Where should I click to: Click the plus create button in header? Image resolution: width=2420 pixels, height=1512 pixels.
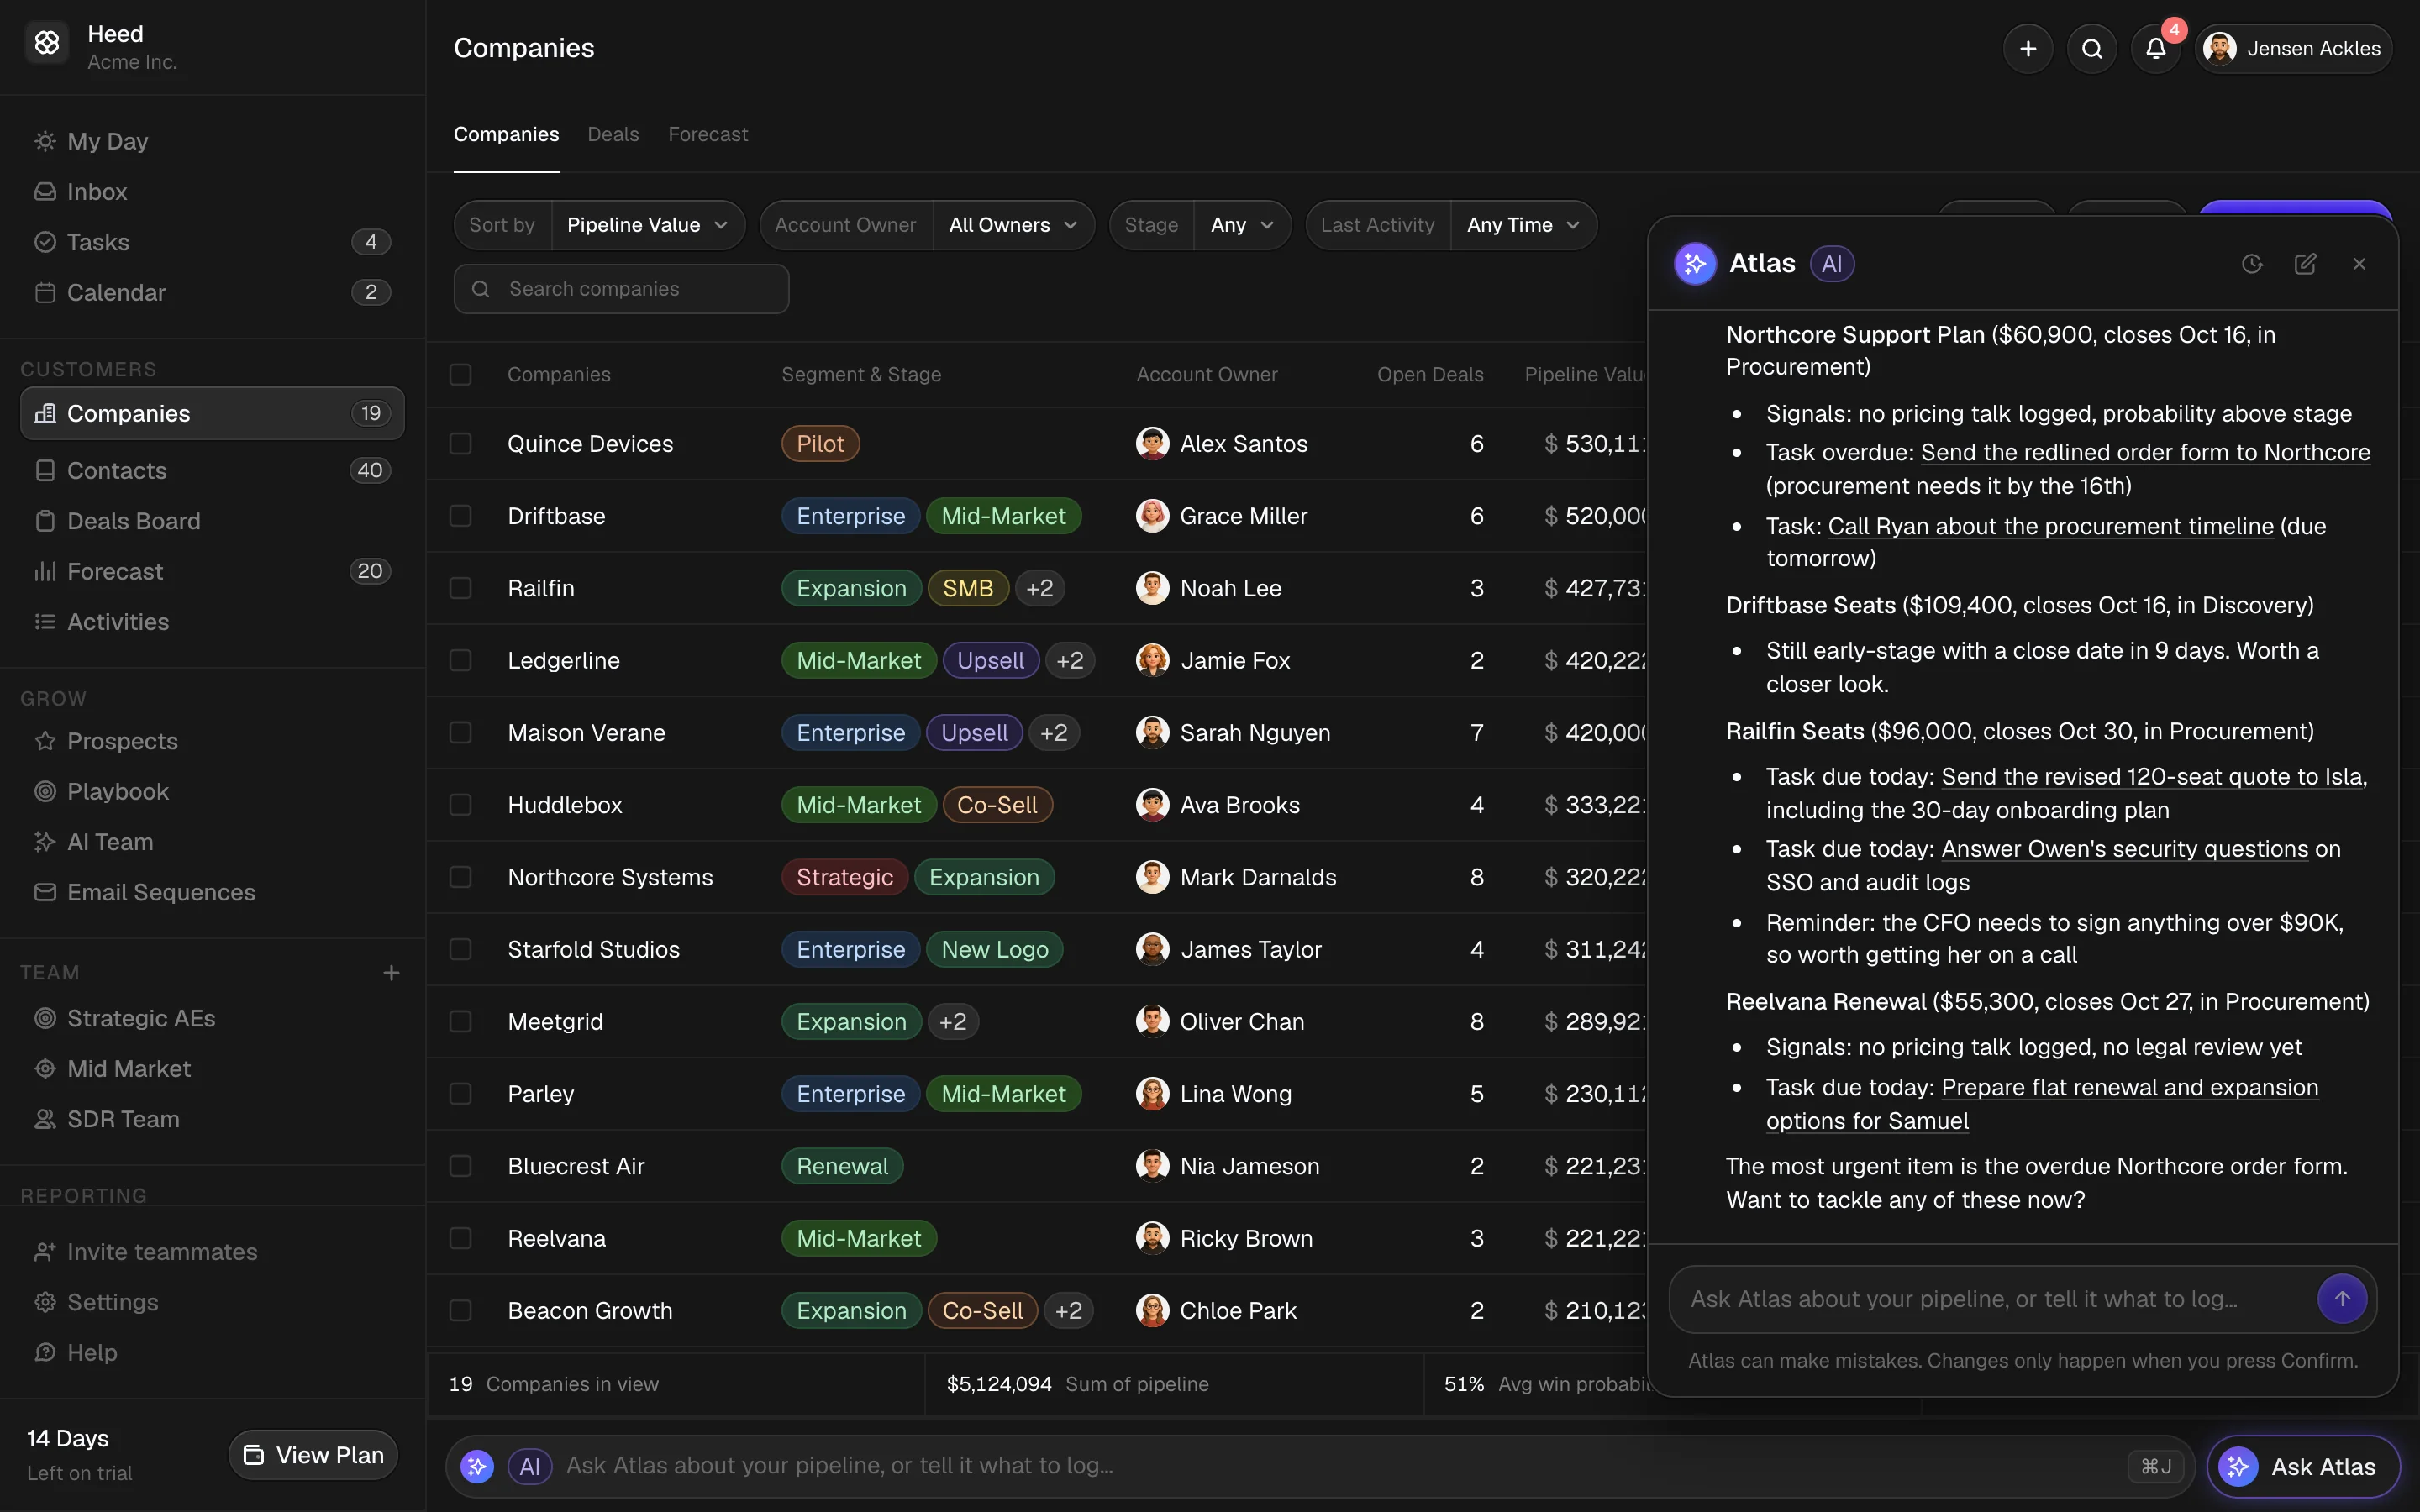tap(2027, 48)
